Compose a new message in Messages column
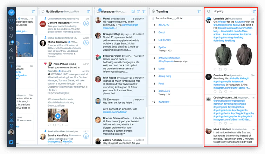Image resolution: width=265 pixels, height=154 pixels. tap(133, 11)
